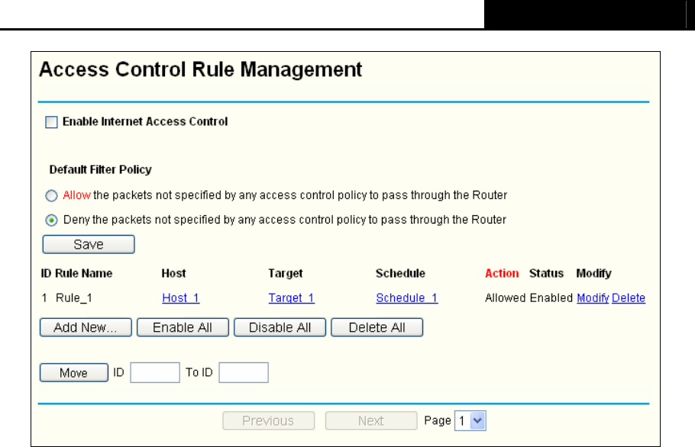The width and height of the screenshot is (695, 447).
Task: Click the Enabled status cell
Action: coord(551,297)
